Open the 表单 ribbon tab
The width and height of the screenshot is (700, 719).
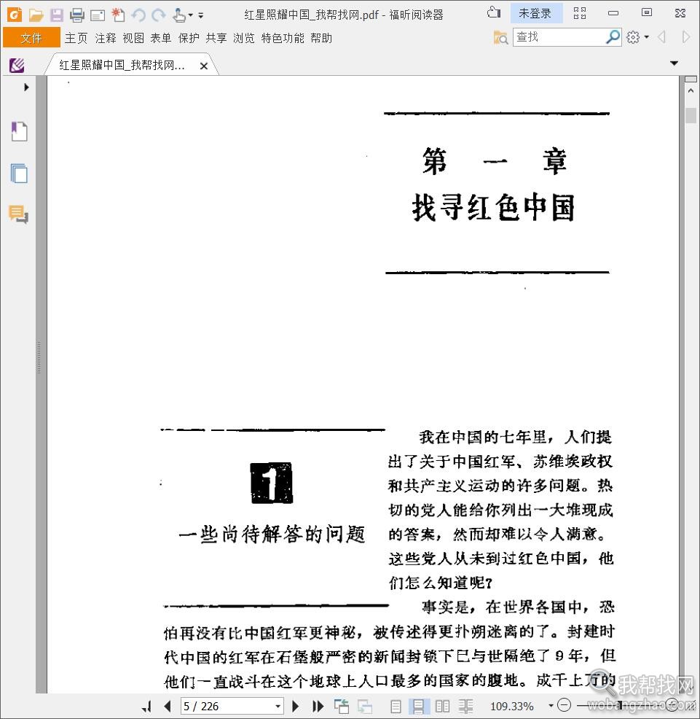(161, 38)
